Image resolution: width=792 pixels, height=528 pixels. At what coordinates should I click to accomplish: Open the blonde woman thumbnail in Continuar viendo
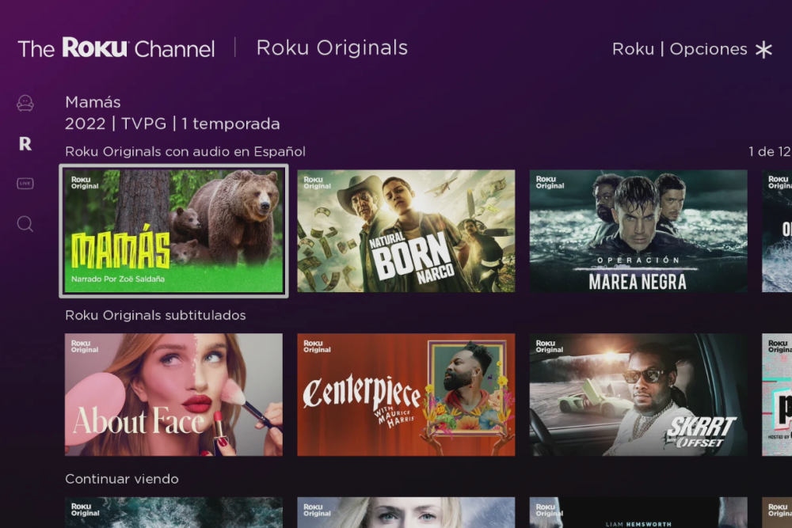coord(406,512)
